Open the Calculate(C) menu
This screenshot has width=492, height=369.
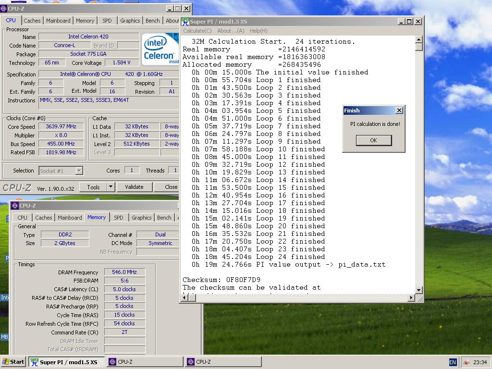[197, 31]
